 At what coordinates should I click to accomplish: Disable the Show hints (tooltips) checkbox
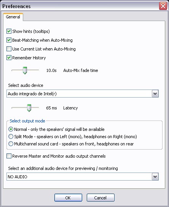[9, 31]
